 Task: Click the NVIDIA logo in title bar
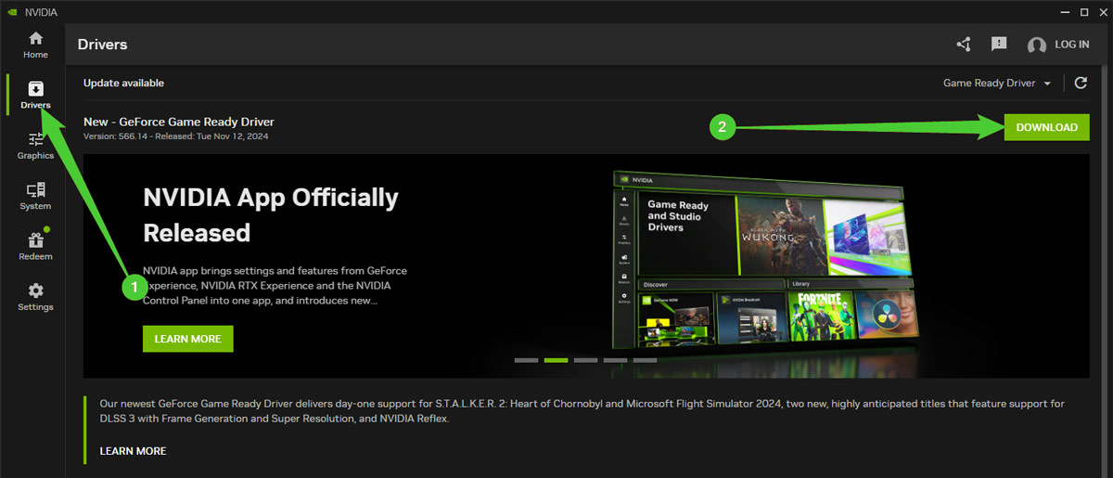click(12, 12)
